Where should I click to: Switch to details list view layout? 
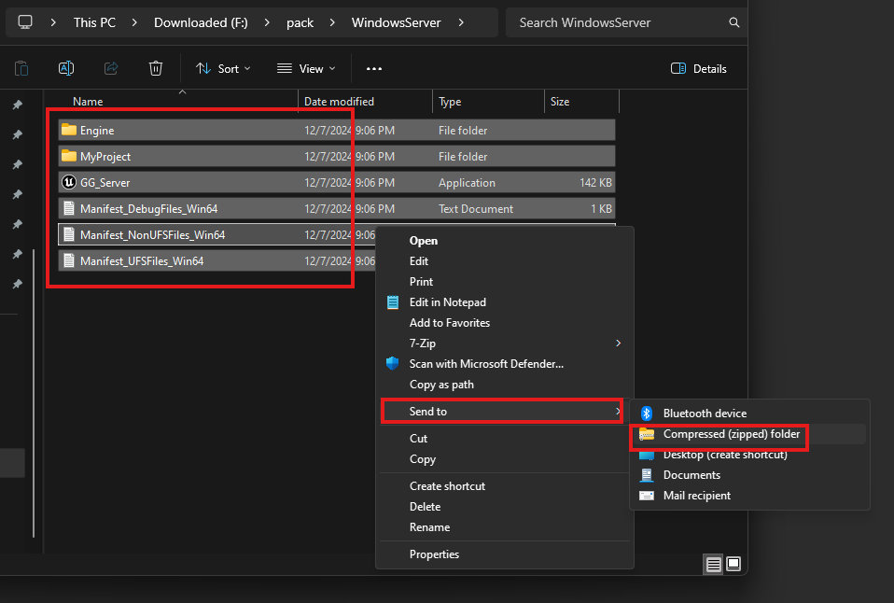[713, 564]
